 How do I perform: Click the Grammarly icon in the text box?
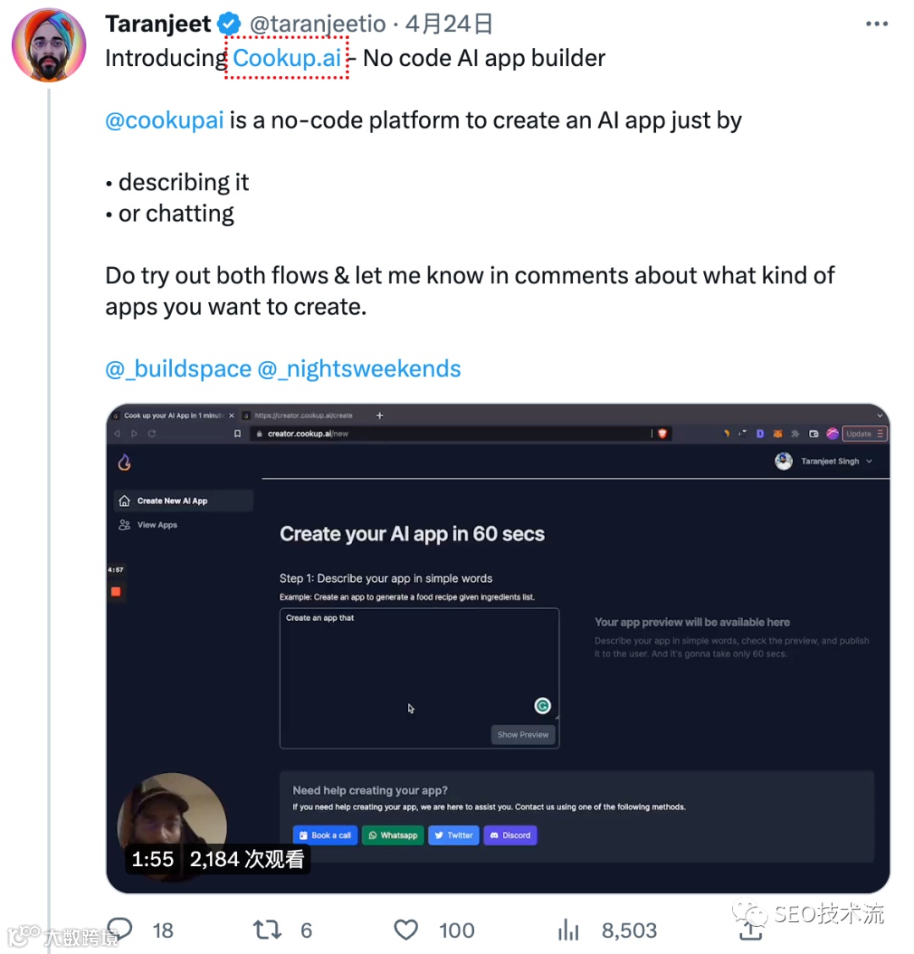point(542,705)
